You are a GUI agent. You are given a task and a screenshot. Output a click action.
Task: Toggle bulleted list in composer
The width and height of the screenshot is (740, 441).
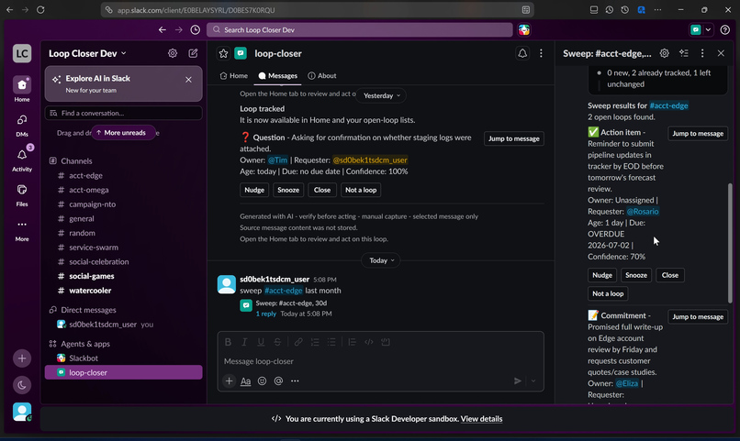point(331,342)
